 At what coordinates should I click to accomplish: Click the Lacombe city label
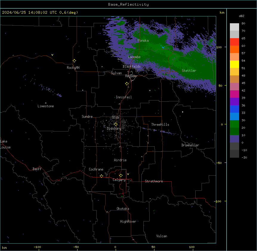click(134, 57)
